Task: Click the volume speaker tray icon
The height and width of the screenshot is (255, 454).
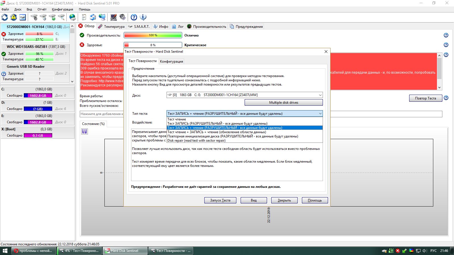Action: [x=425, y=251]
